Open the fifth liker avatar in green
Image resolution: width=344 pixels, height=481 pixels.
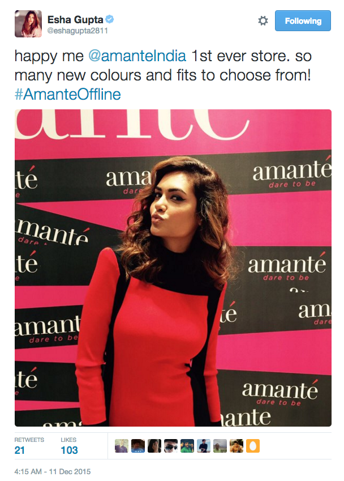[187, 446]
